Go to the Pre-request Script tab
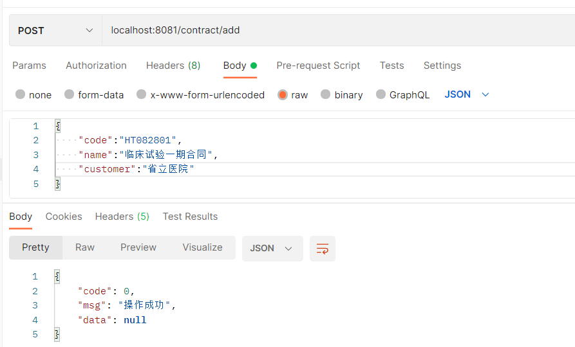575x347 pixels. [x=318, y=66]
